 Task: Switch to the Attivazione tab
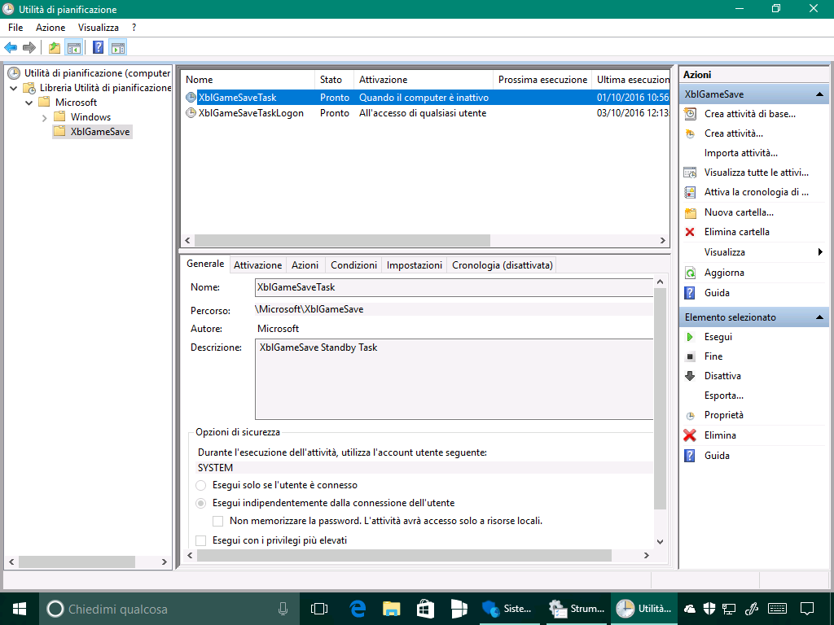(258, 265)
